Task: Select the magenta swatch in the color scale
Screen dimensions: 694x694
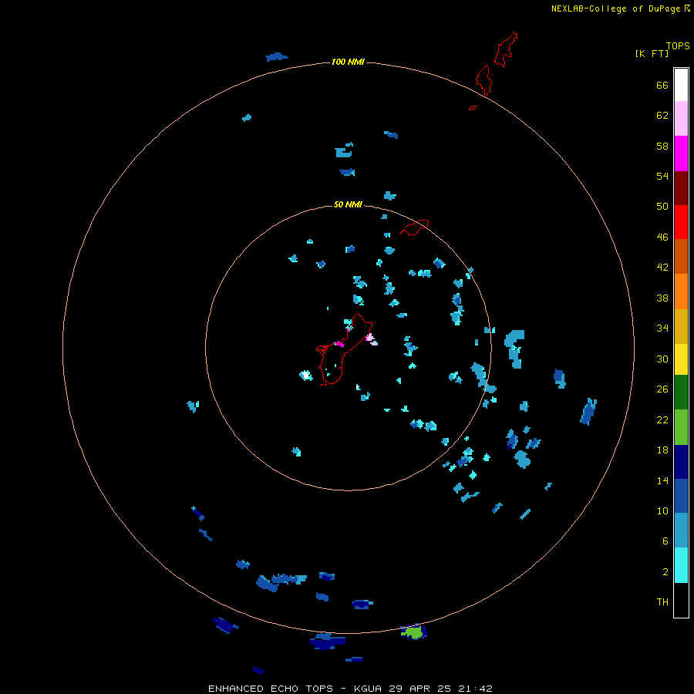Action: pos(681,153)
